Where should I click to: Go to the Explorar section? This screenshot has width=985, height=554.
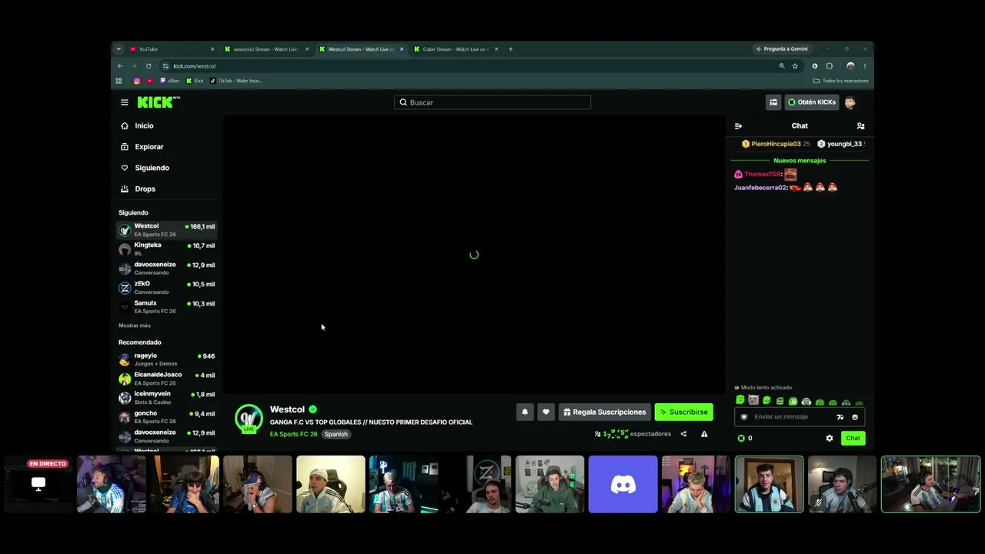[x=142, y=146]
